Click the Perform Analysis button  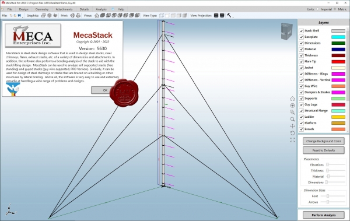click(x=323, y=215)
